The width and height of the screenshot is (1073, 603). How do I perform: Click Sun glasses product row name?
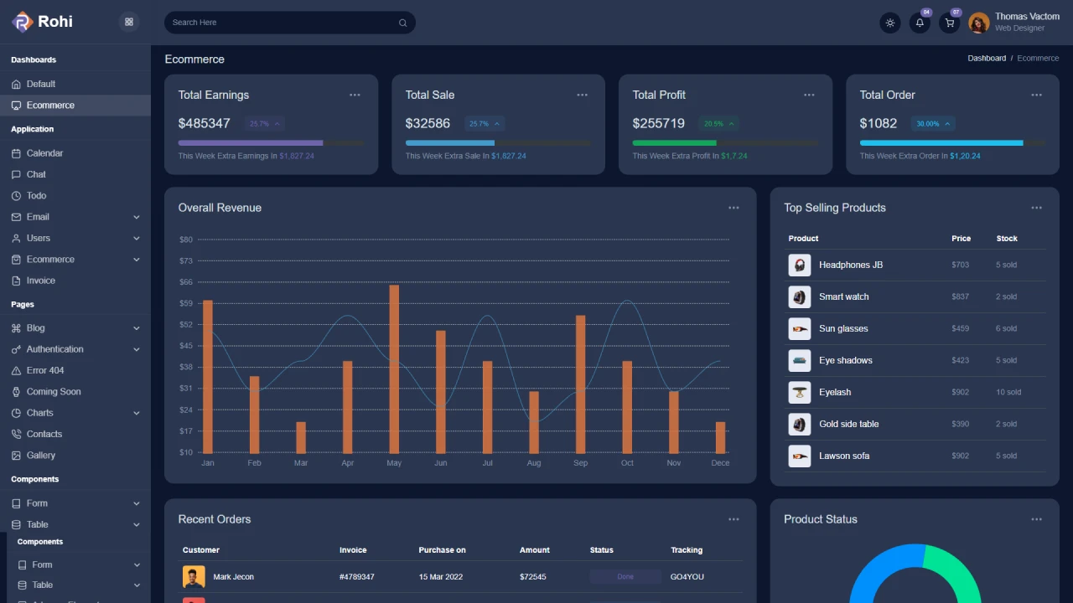[843, 329]
